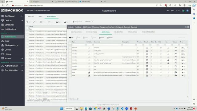Check the first echo command row checkbox
Viewport: 197px width, 111px height.
[70, 72]
